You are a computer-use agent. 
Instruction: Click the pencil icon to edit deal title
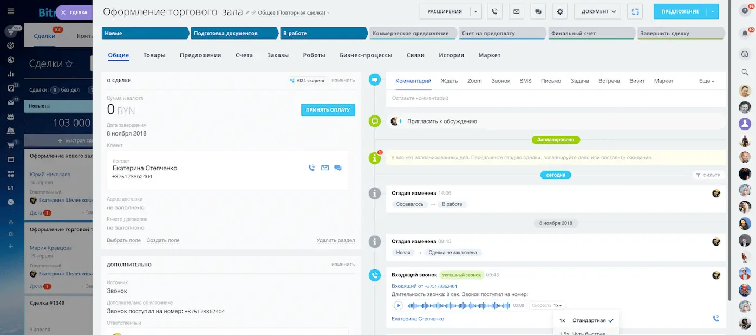click(248, 12)
